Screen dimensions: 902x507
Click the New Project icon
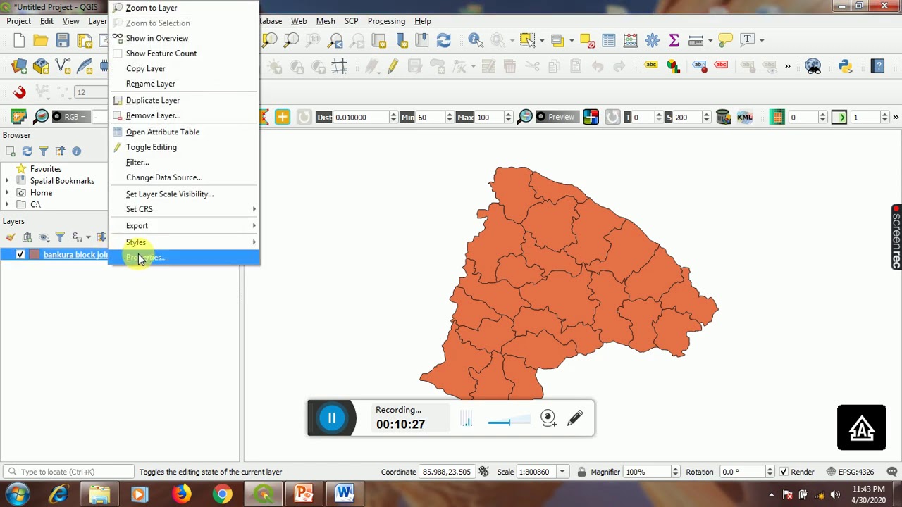19,40
